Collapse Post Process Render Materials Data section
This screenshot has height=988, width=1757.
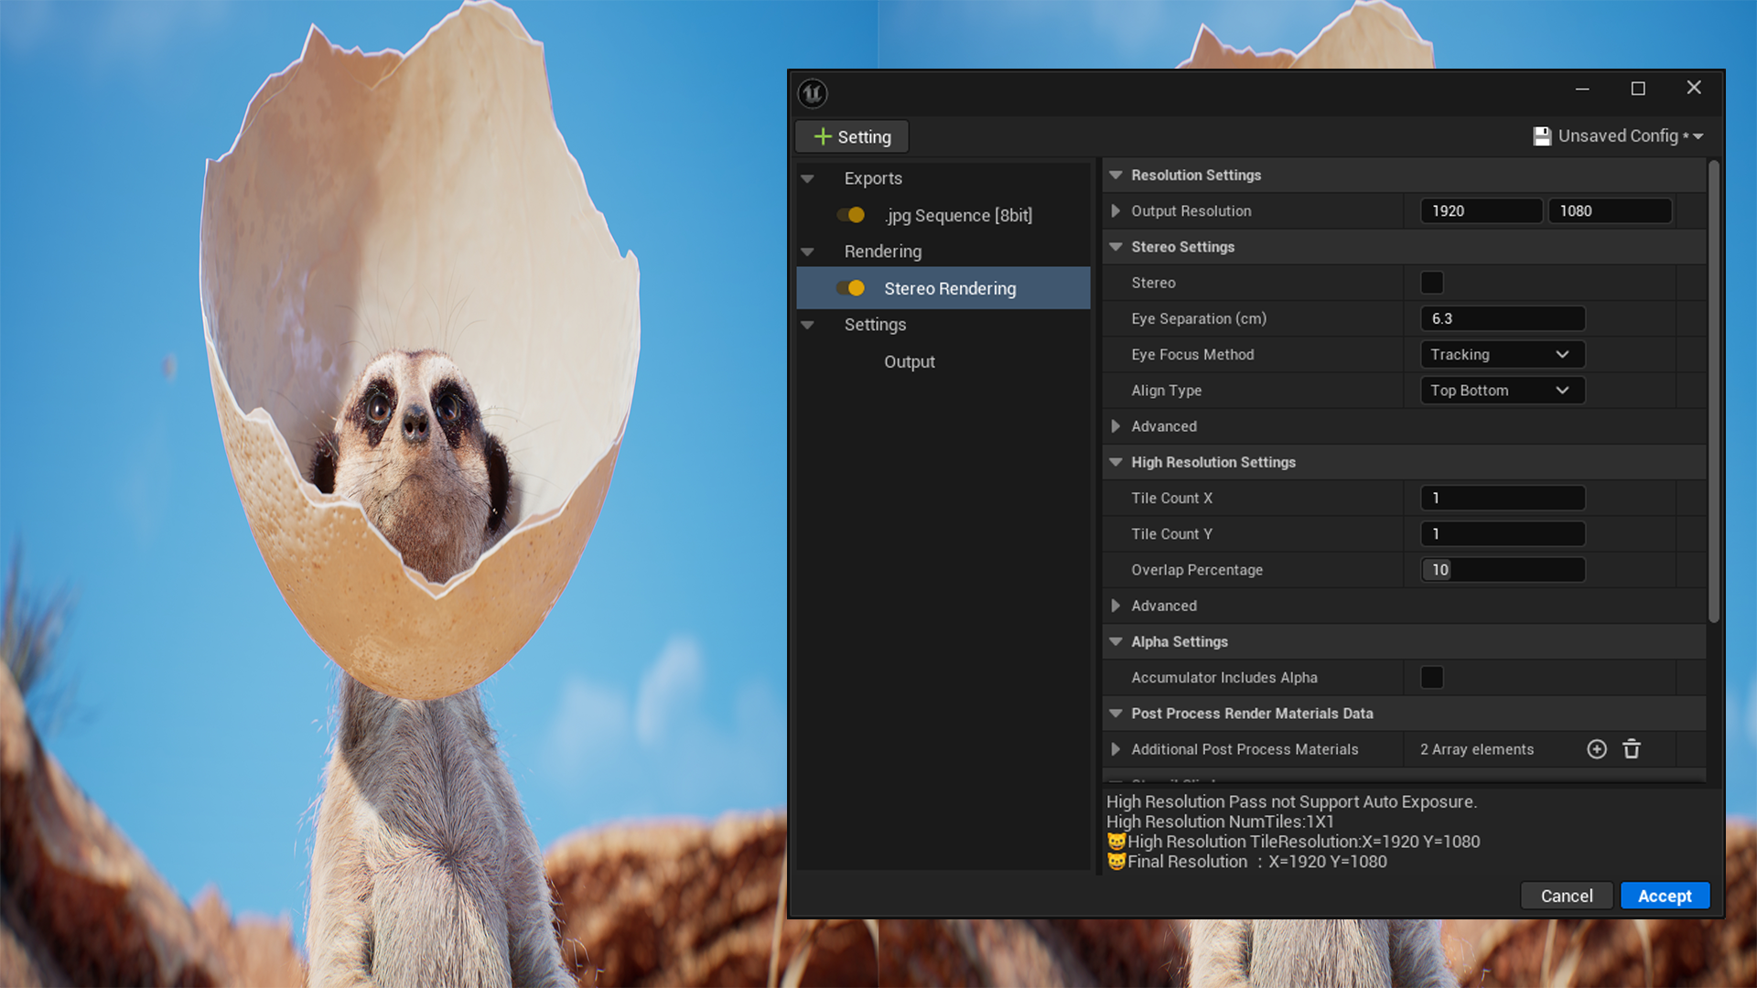(1116, 714)
